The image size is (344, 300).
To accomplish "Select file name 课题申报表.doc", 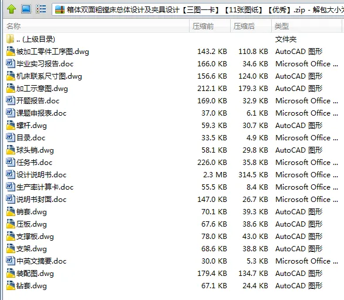I will click(x=42, y=113).
